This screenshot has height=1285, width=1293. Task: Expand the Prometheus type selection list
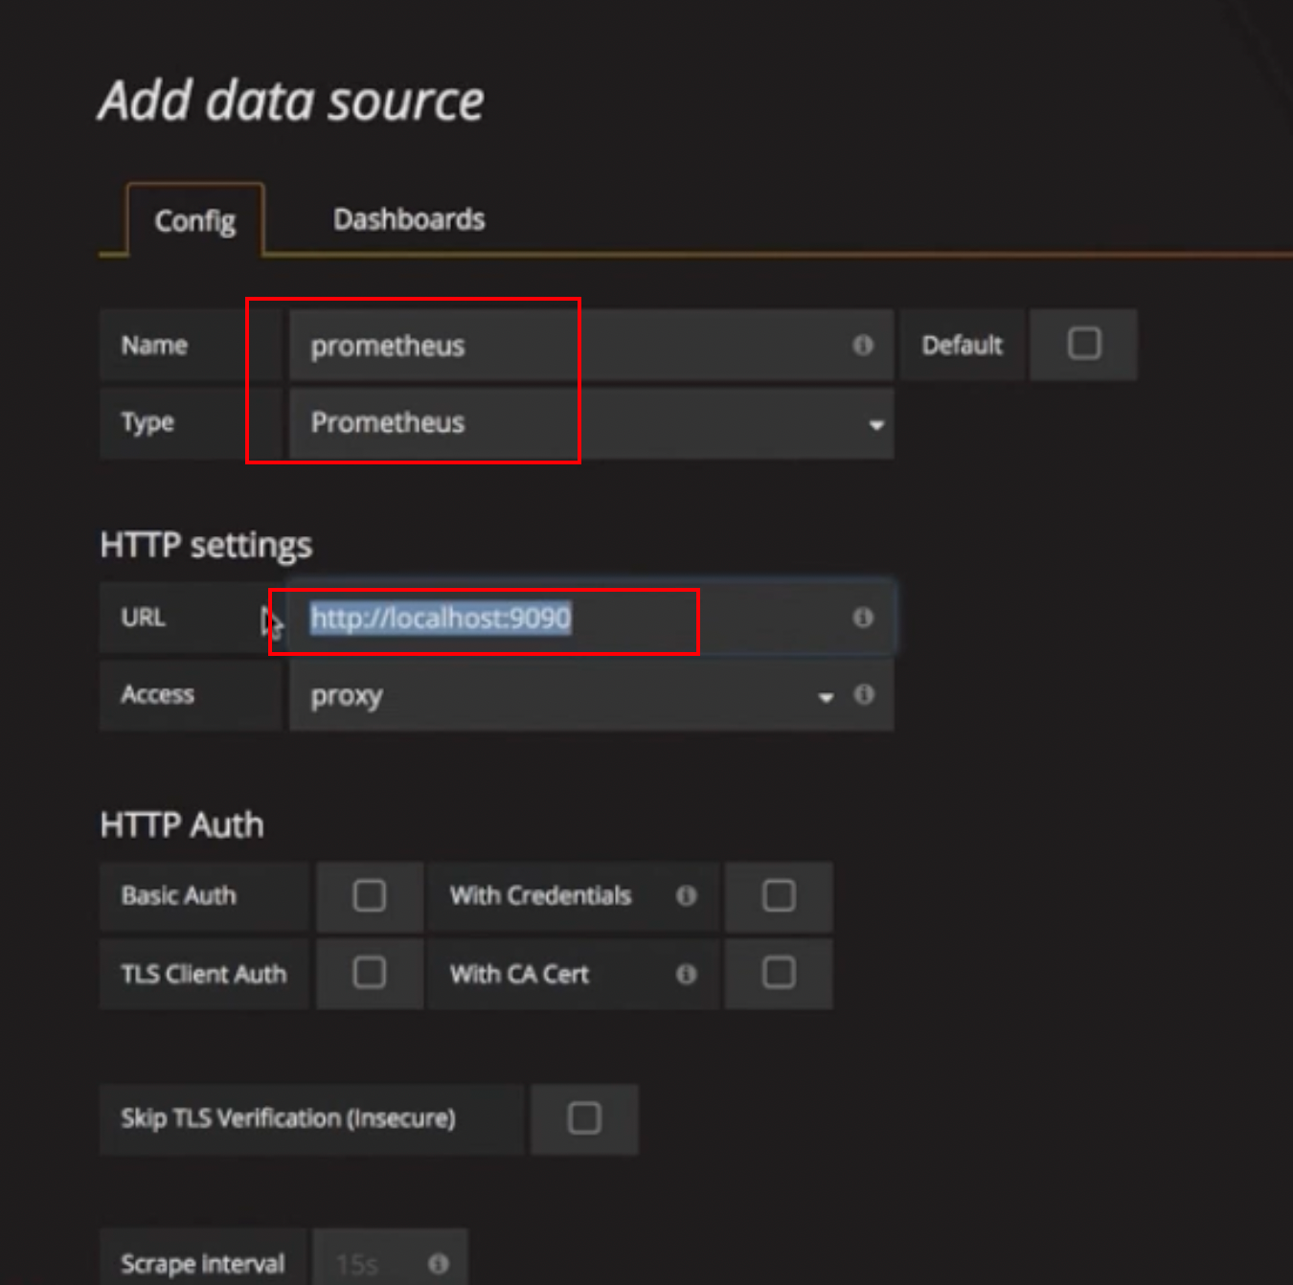tap(875, 424)
